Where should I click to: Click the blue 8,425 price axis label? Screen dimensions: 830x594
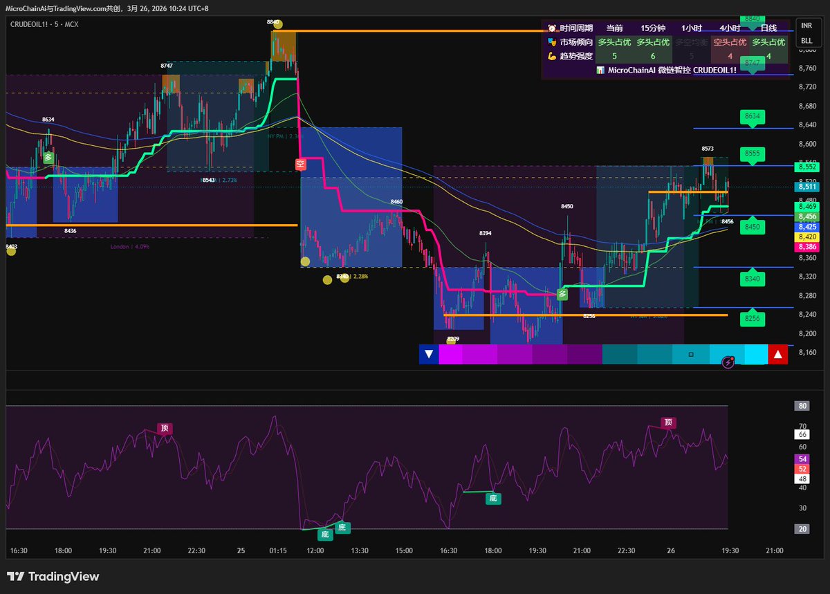click(x=807, y=227)
